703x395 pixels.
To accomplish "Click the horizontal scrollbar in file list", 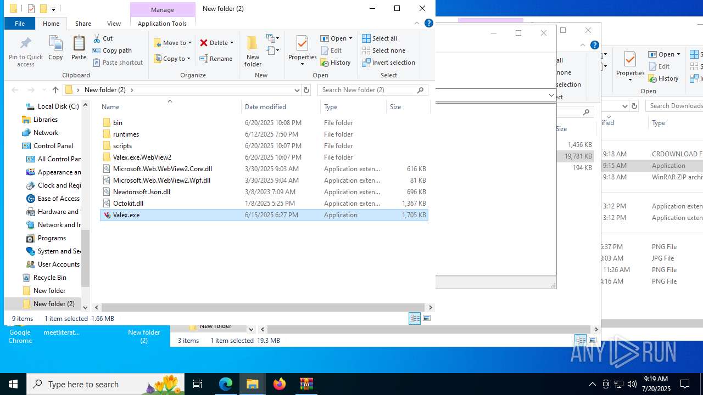I will click(x=263, y=307).
